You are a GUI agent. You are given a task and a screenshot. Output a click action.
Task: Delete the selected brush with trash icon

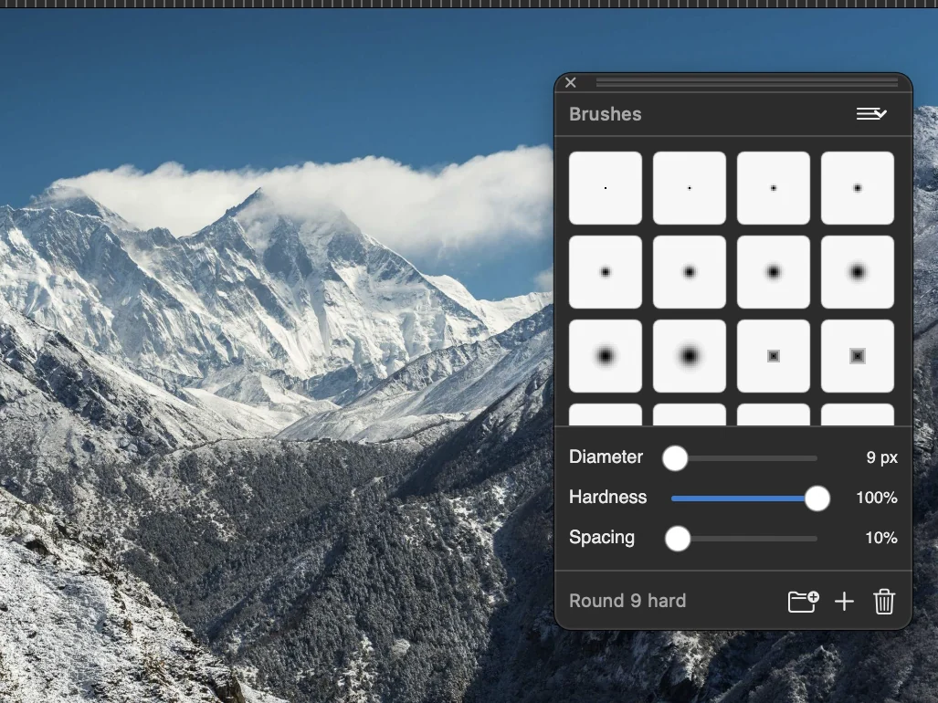pyautogui.click(x=884, y=602)
